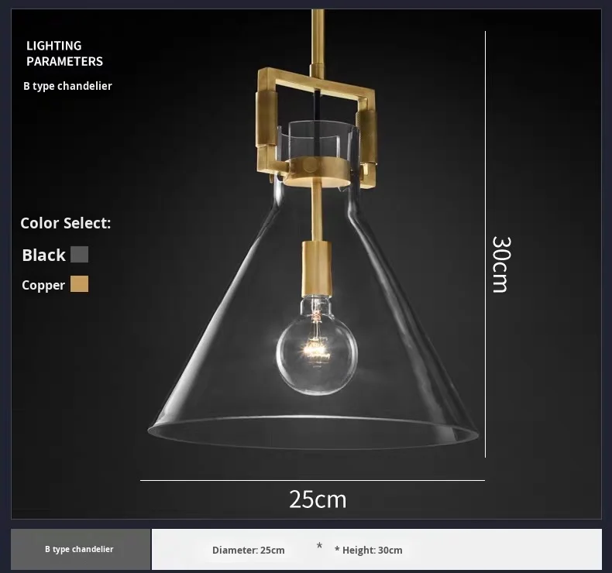The image size is (612, 573).
Task: Click 'Diameter: 25cm' in the footer bar
Action: 248,551
